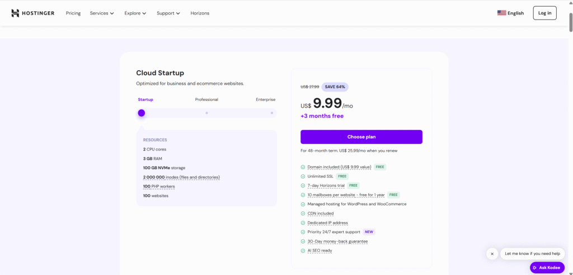Click the checkmark beside Unlimited SSL
This screenshot has height=275, width=573.
[303, 176]
